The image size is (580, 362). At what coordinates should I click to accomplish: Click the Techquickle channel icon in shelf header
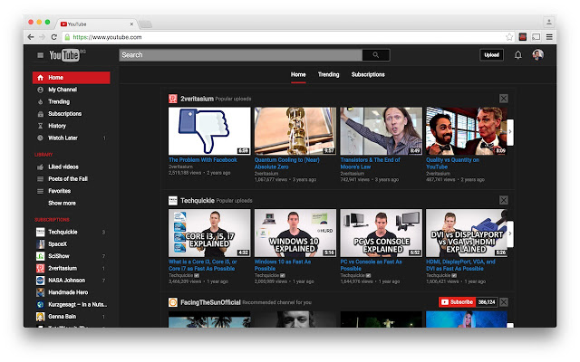pyautogui.click(x=173, y=201)
